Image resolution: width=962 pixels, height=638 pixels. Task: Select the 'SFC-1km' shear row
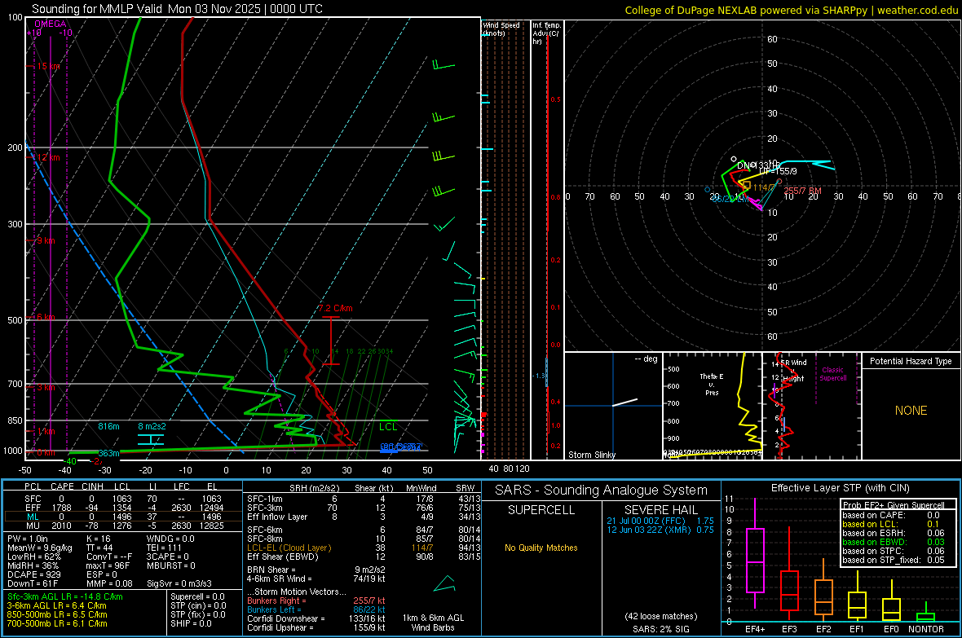coord(362,499)
